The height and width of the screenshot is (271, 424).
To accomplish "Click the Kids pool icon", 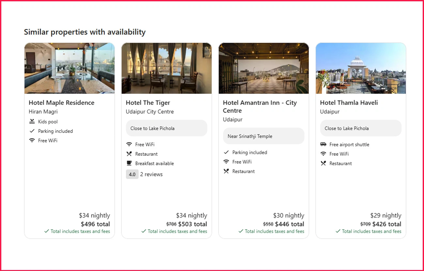I will tap(32, 121).
